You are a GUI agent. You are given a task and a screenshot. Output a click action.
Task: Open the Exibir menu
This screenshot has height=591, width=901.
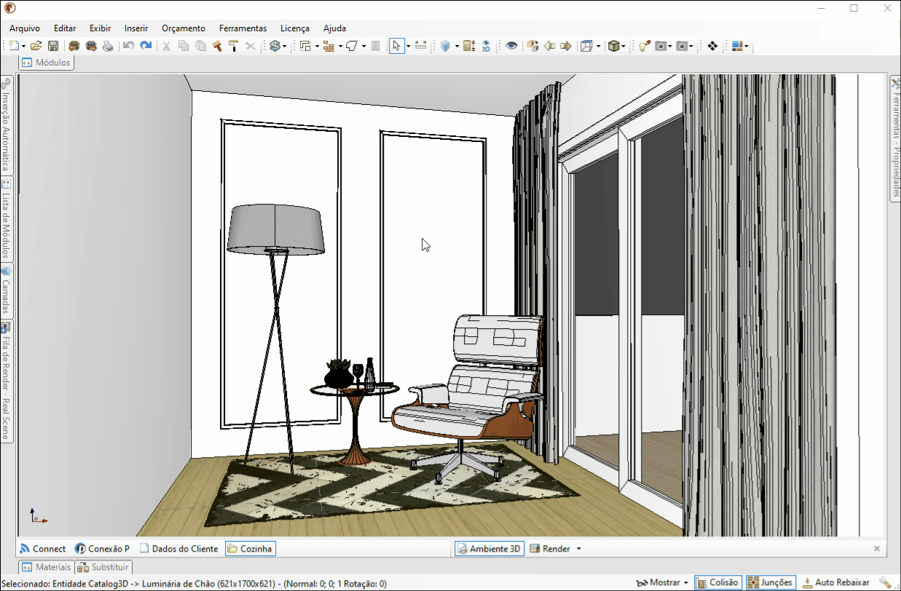[101, 28]
